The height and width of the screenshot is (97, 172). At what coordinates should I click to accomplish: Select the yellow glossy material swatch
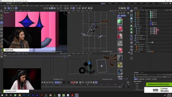coord(120,65)
